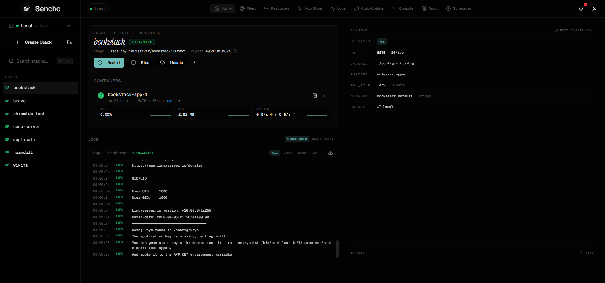
Task: Select the brave stack
Action: [40, 101]
